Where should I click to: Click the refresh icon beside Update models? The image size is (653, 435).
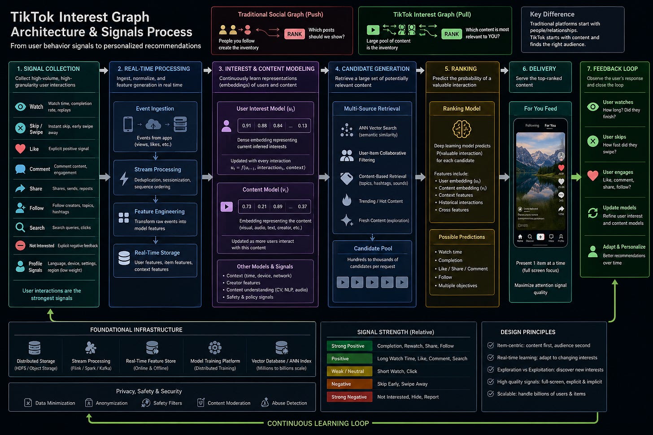(x=593, y=213)
